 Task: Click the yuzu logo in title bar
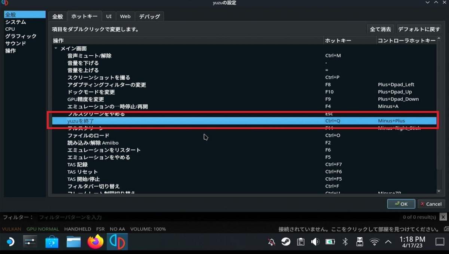5,3
